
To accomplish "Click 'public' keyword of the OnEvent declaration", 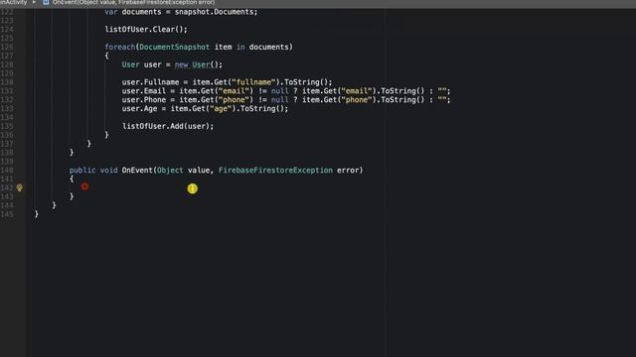I will tap(82, 171).
